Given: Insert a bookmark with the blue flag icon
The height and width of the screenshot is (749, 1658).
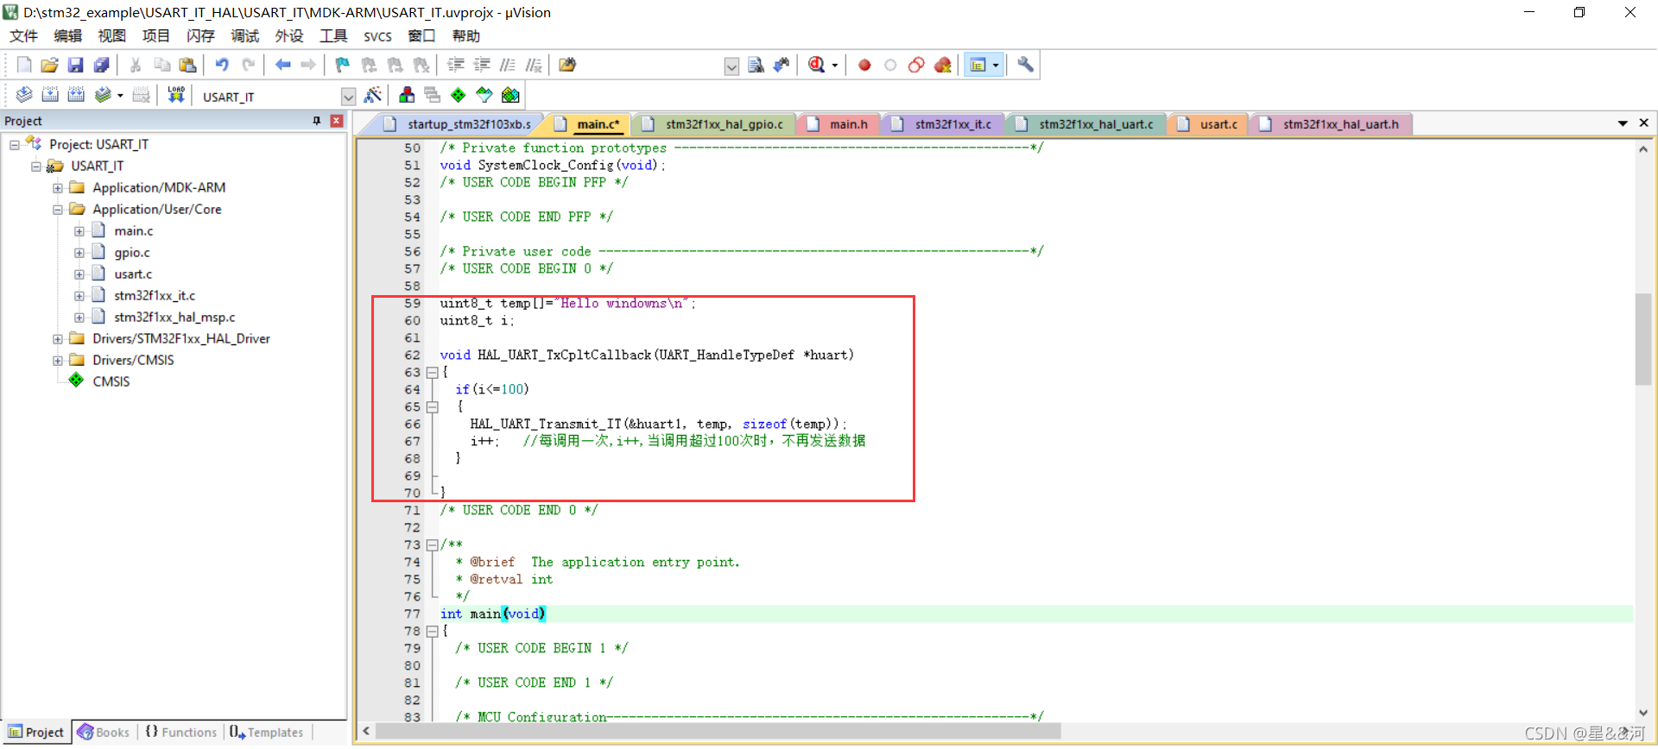Looking at the screenshot, I should 343,65.
